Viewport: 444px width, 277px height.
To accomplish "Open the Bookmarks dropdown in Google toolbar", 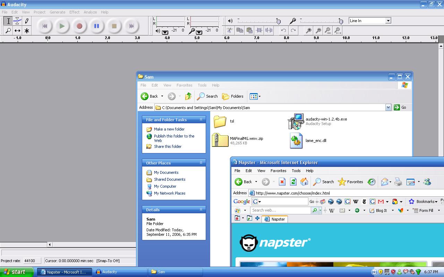I will [423, 202].
